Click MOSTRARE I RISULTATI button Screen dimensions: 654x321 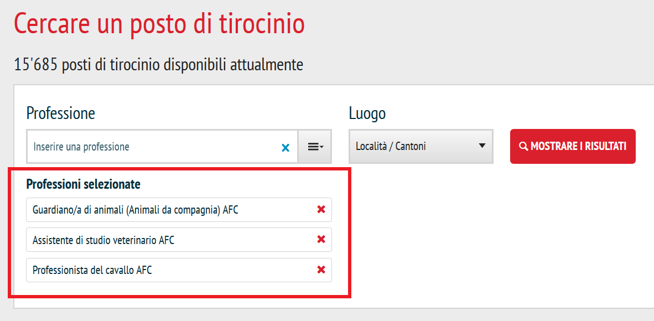coord(573,147)
